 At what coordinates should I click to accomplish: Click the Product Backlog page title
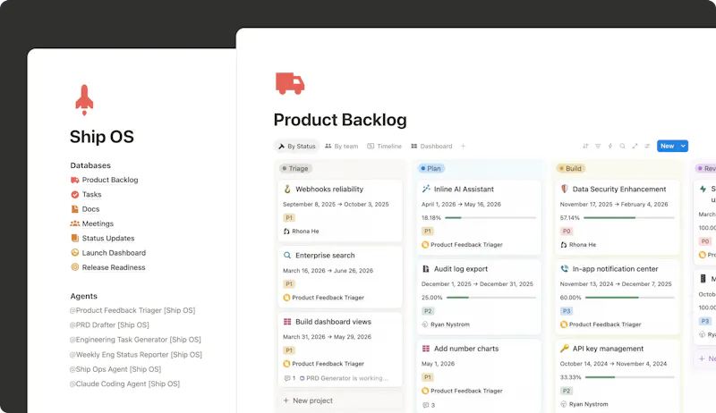[x=340, y=120]
